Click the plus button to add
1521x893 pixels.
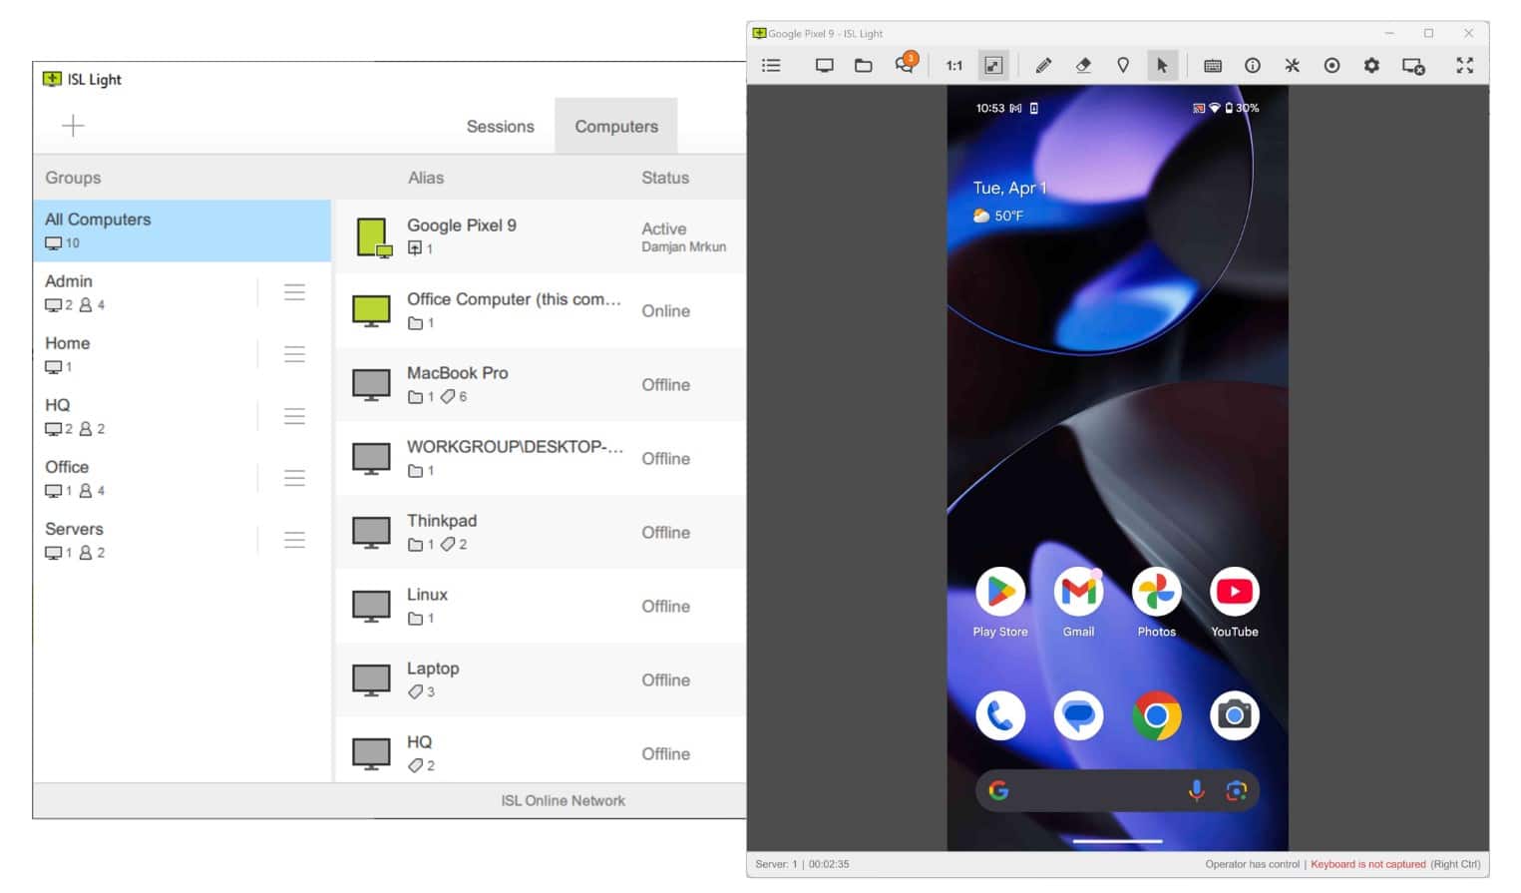(73, 126)
